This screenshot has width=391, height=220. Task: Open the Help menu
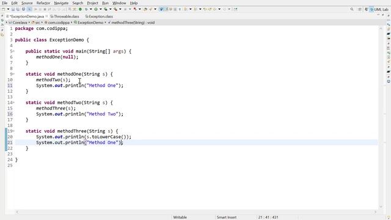[134, 3]
